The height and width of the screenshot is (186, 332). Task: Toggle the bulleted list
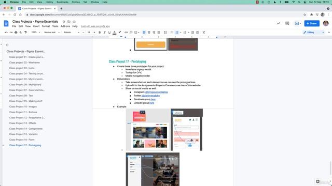177,33
